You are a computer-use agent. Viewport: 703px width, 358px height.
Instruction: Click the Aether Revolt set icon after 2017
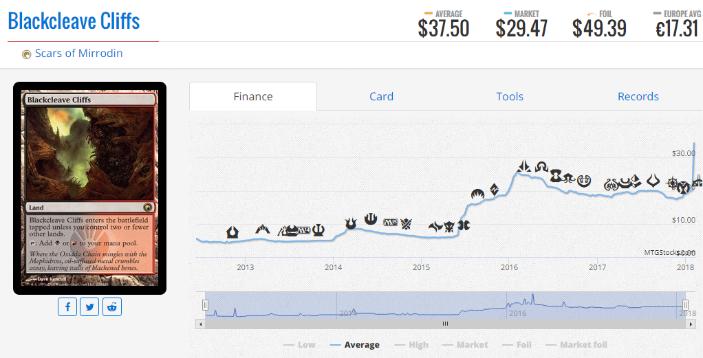[612, 185]
